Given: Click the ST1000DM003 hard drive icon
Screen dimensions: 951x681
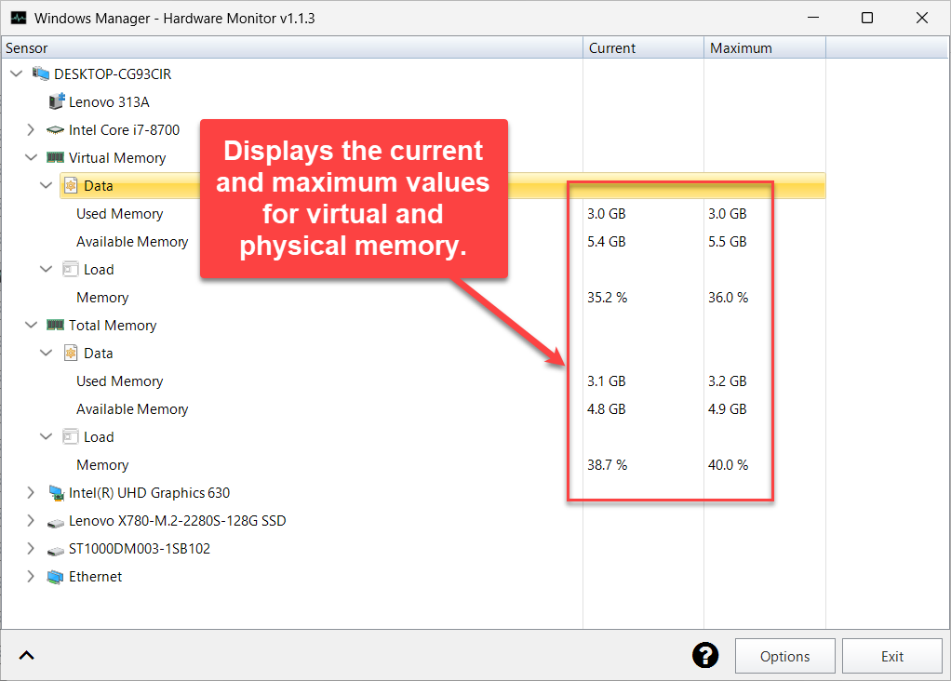Looking at the screenshot, I should [x=55, y=550].
